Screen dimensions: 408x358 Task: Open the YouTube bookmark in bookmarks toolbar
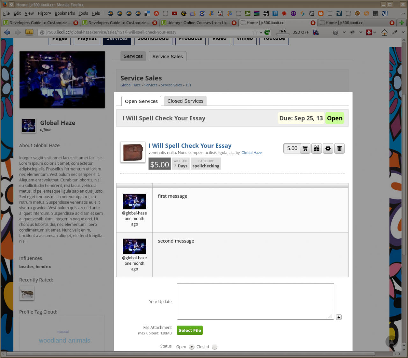(x=174, y=13)
